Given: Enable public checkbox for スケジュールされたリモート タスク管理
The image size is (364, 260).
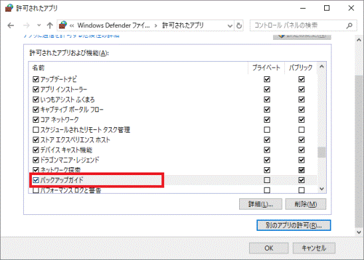Looking at the screenshot, I should click(302, 129).
